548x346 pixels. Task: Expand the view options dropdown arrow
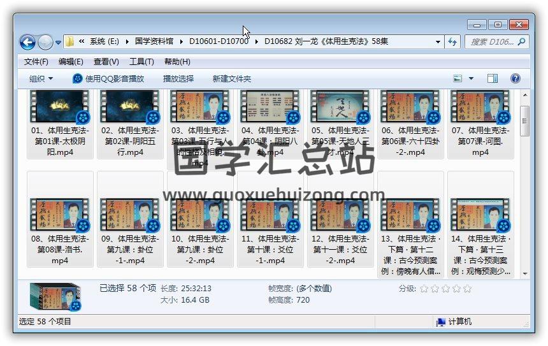point(472,78)
